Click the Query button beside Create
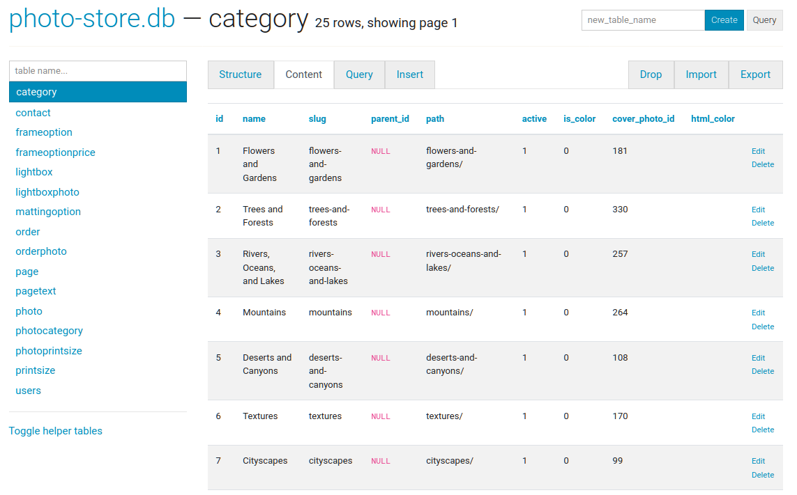Viewport: 797px width, 495px height. point(764,20)
